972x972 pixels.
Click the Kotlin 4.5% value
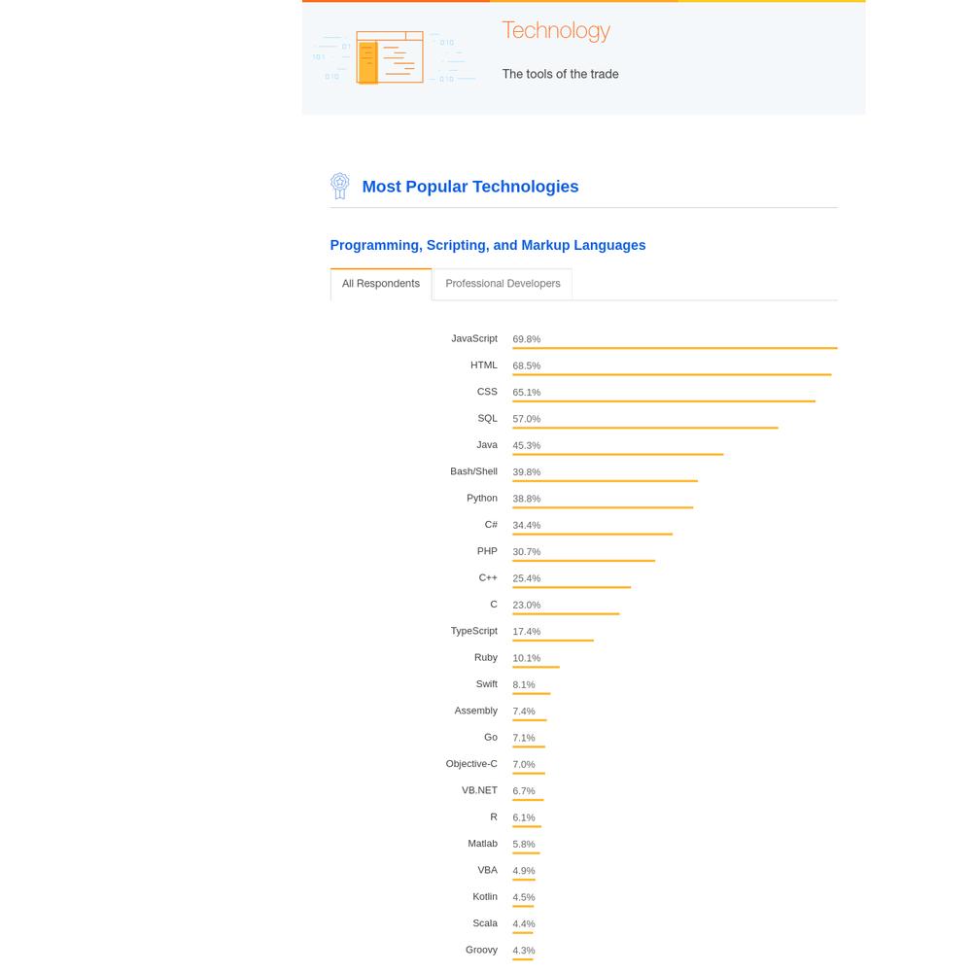[x=524, y=897]
